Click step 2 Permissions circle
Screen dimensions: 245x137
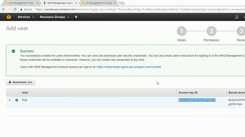coord(211,31)
